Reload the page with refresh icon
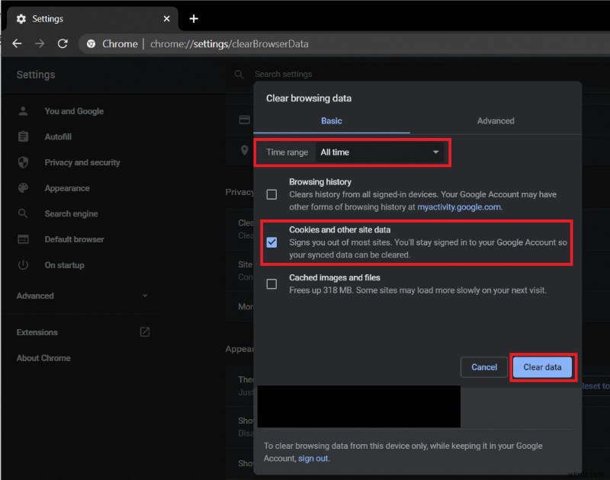The image size is (610, 480). (x=63, y=43)
